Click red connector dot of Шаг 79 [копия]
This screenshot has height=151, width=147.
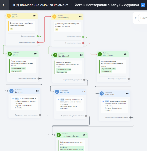(83, 43)
